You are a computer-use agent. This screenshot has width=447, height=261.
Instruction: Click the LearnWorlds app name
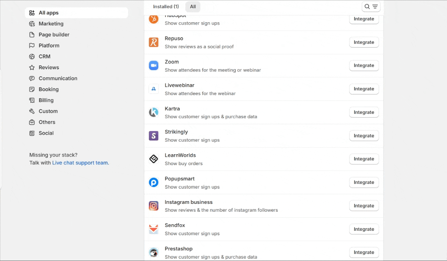point(180,155)
